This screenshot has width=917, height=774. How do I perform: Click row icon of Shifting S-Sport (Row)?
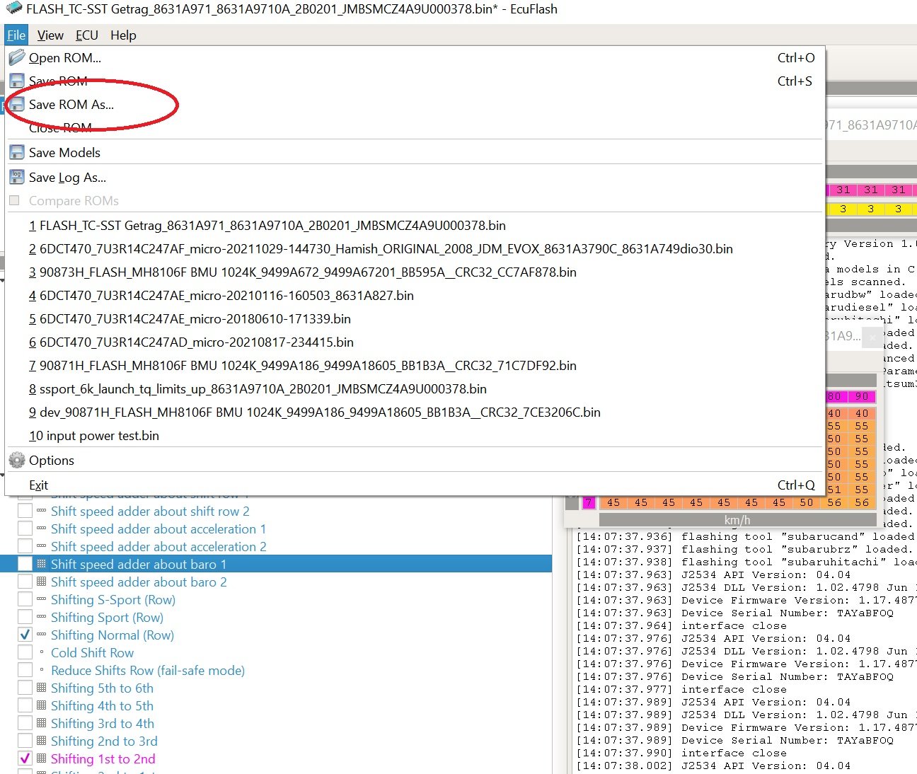pyautogui.click(x=41, y=599)
